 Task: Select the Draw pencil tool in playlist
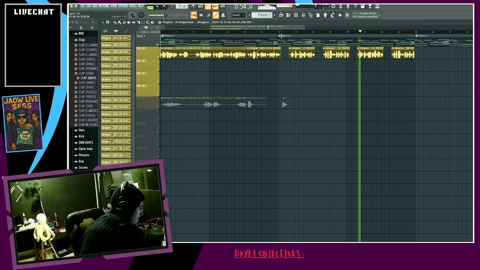click(x=115, y=22)
